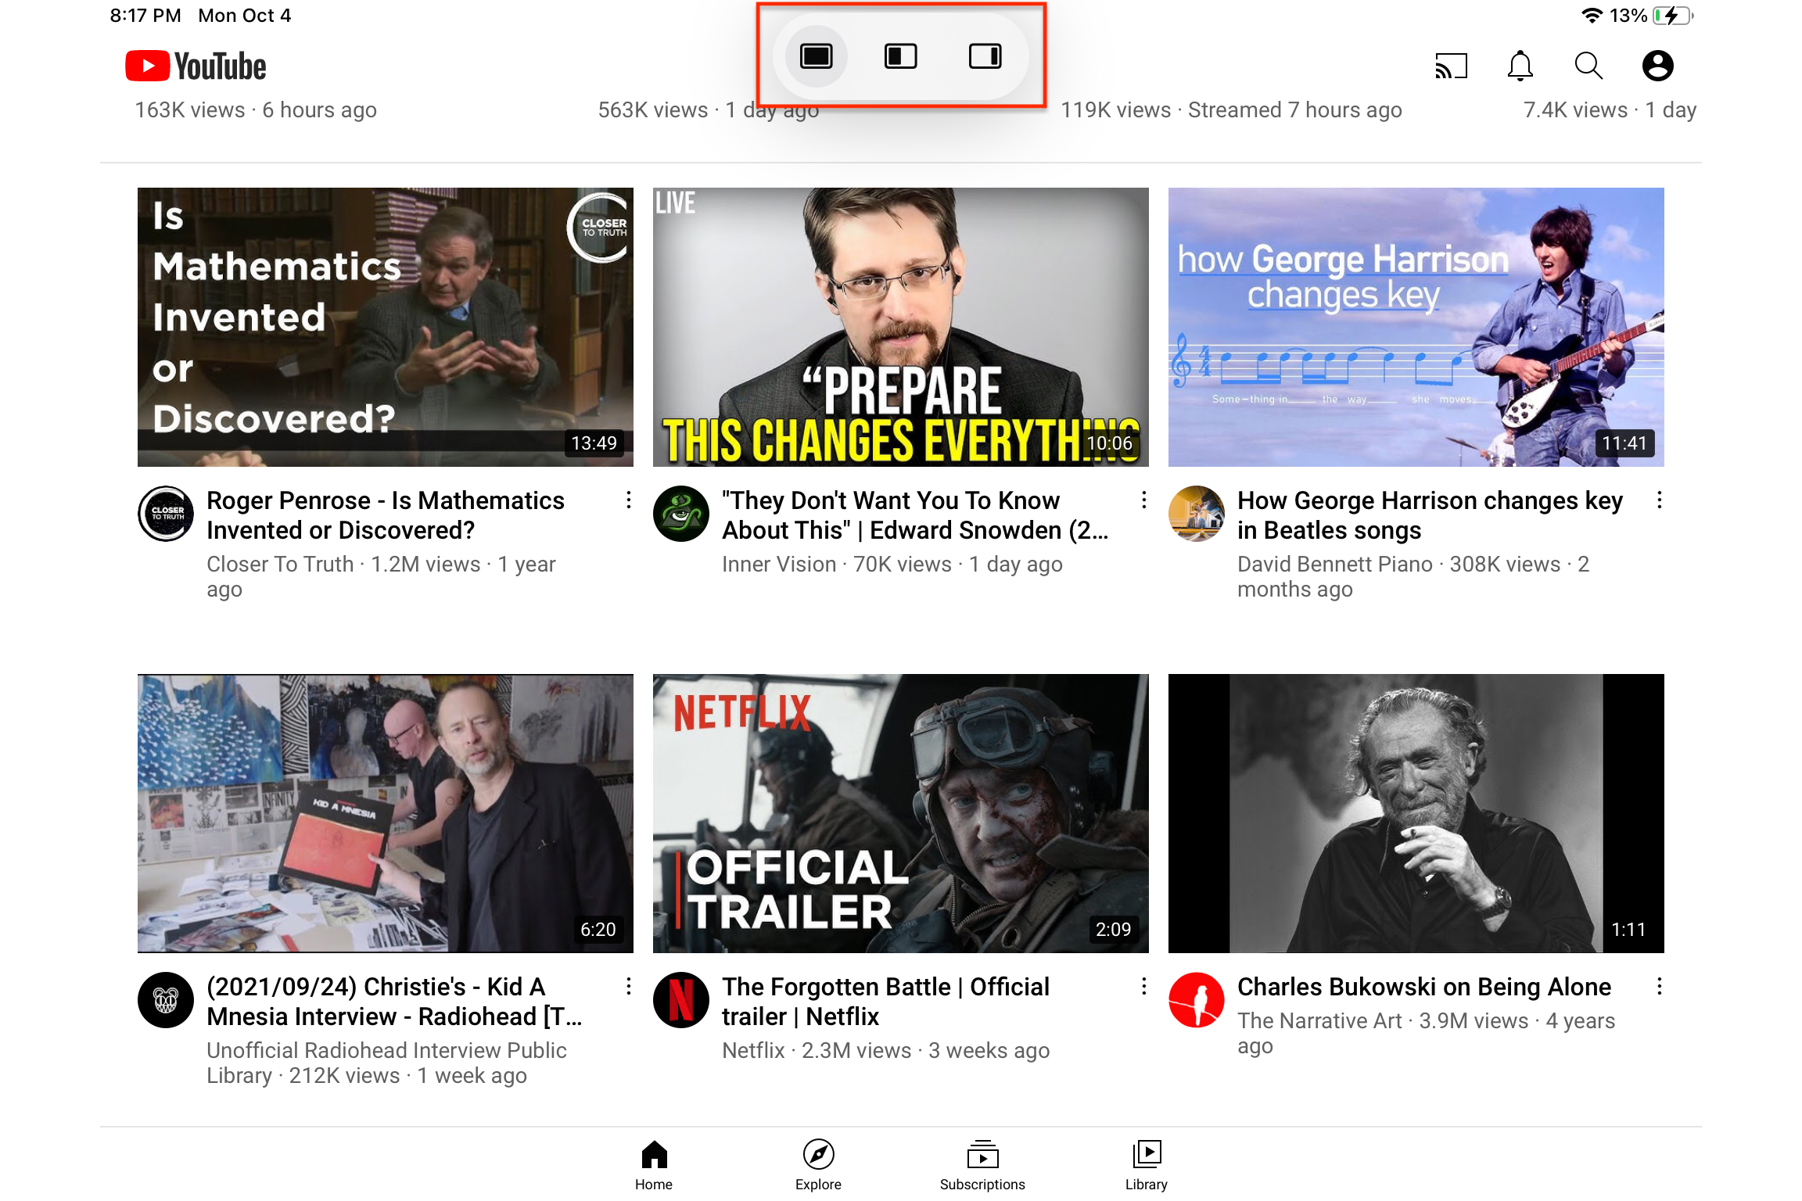Open more options for Charles Bukowski video

click(x=1660, y=987)
